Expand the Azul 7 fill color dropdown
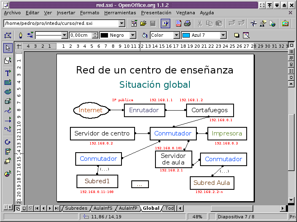 coord(223,36)
